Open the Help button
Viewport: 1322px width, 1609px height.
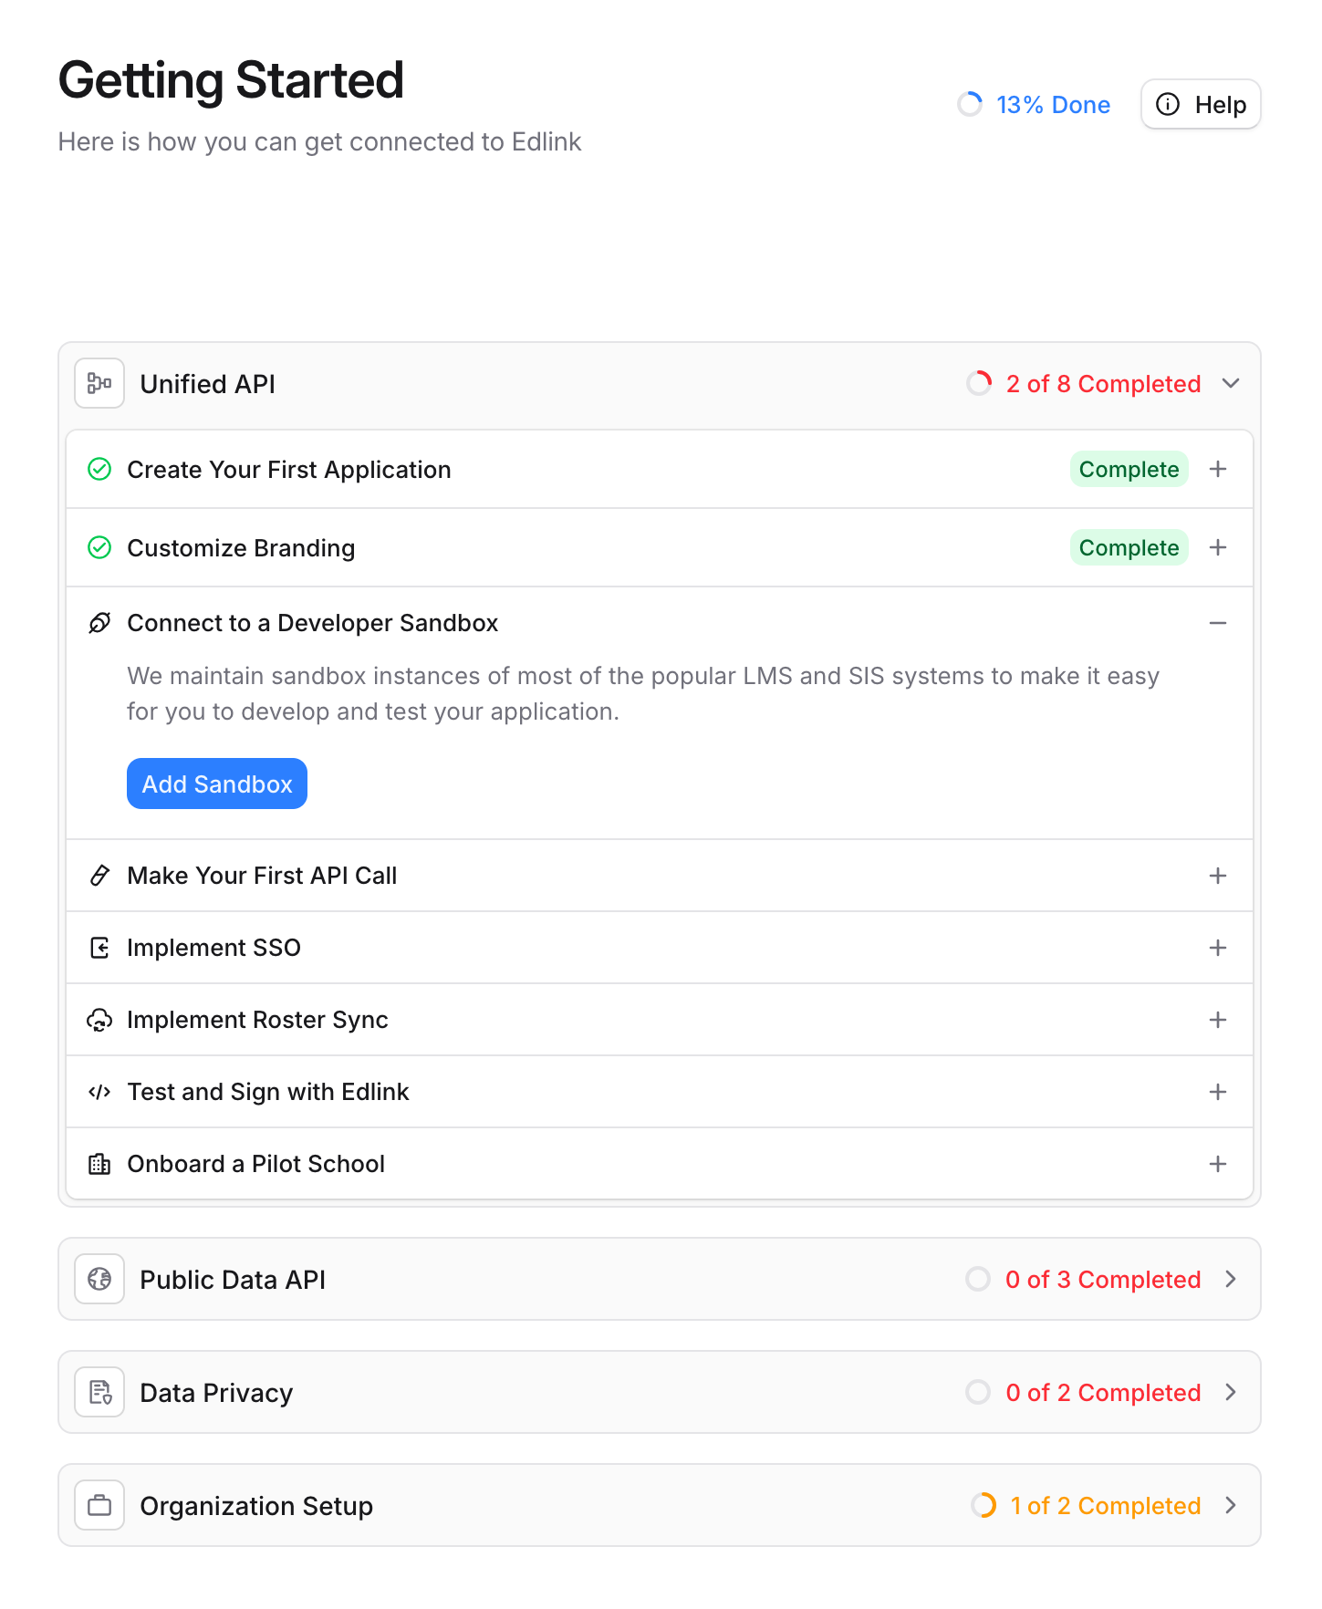1201,104
